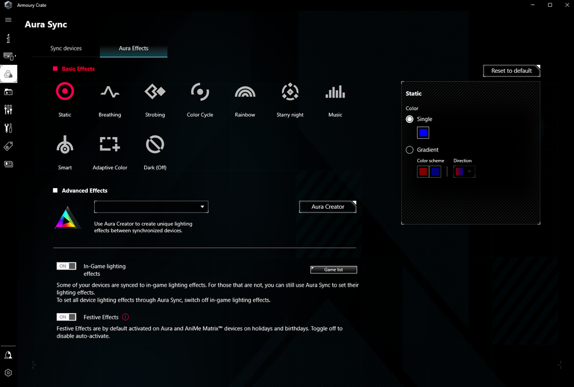Click the "Use Aura Creator to create" description
Viewport: 574px width, 387px height.
(x=143, y=227)
